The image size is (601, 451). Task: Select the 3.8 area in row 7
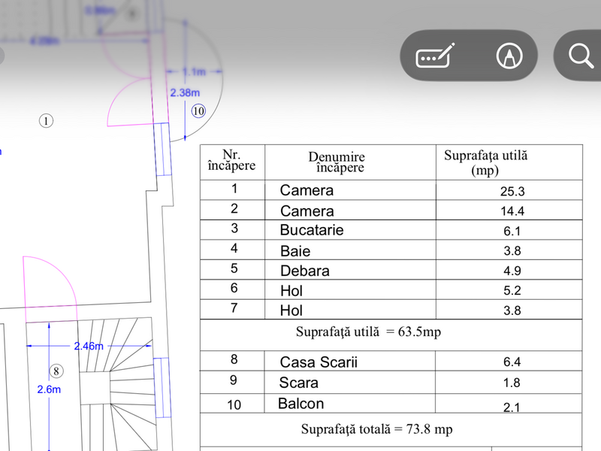(512, 310)
